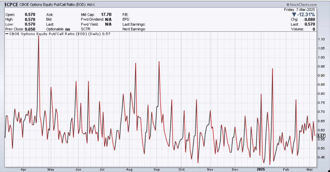Click the Open value 0.570
The image size is (330, 172).
[x=29, y=15]
